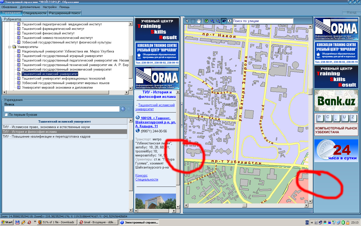
Task: Select Национальный университет Узбекистана им. Мирзо Улугбека
Action: (x=68, y=51)
